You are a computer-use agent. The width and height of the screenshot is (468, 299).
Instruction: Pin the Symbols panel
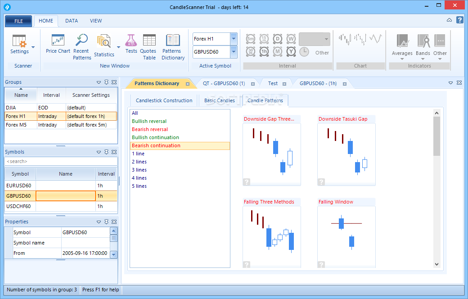click(107, 152)
